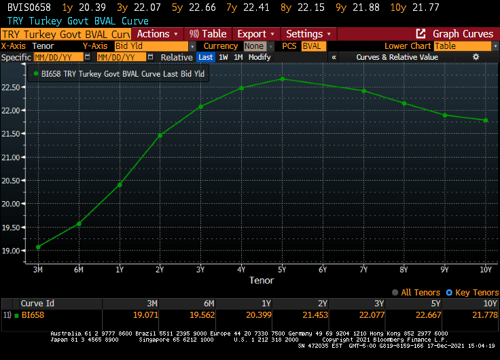500x360 pixels.
Task: Click the 5Y peak data point on curve
Action: pyautogui.click(x=282, y=79)
